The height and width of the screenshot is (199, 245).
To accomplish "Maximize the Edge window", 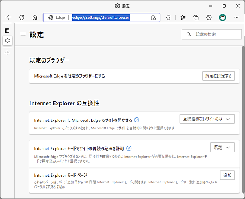I will (x=224, y=6).
